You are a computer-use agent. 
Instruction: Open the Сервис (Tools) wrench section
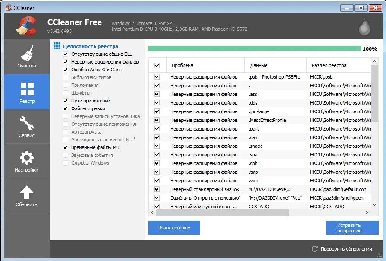(27, 127)
